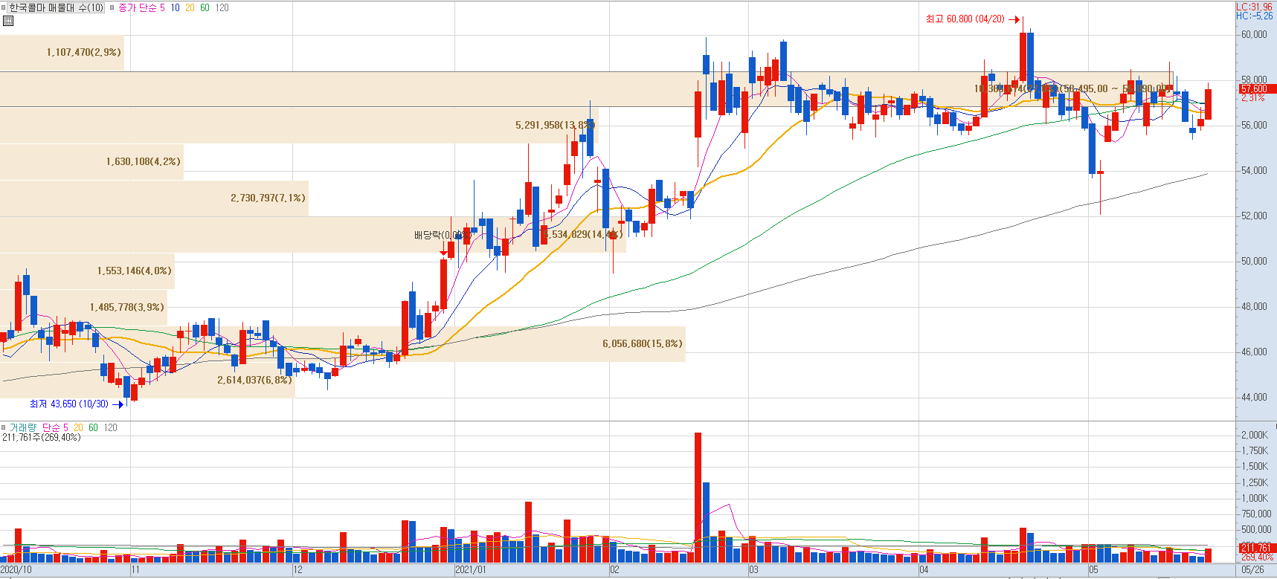Click the 2.31% change value on price axis
Screen dimensions: 1277x579
[x=1252, y=98]
